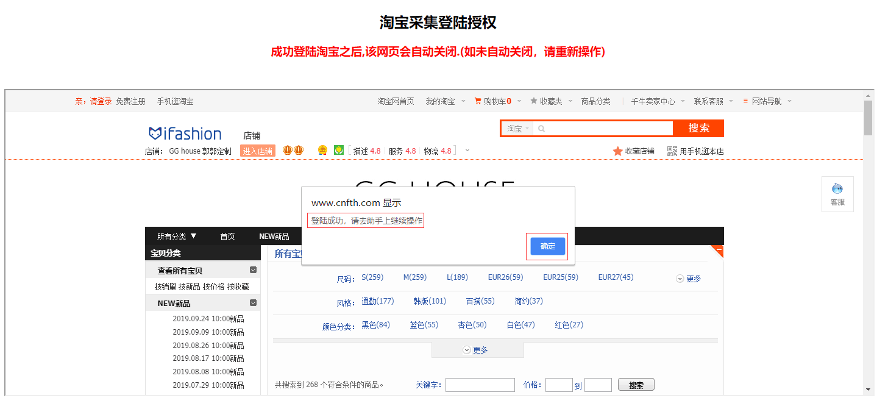This screenshot has height=420, width=877.
Task: Collapse the 查看所有宝贝 category section
Action: pyautogui.click(x=254, y=270)
